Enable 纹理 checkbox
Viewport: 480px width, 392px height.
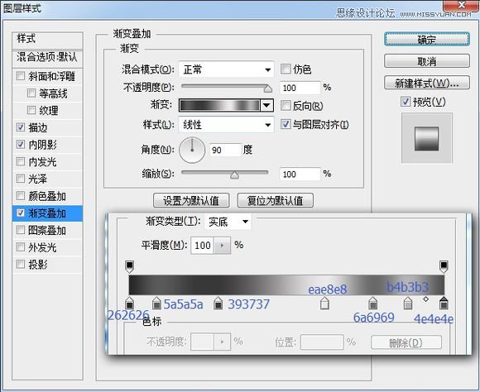31,110
